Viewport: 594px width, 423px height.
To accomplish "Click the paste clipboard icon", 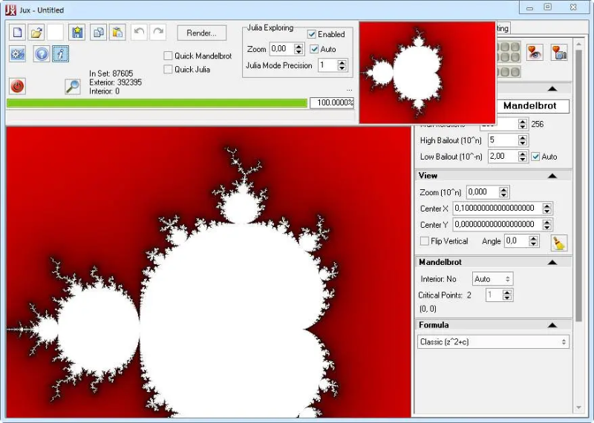I will [117, 33].
